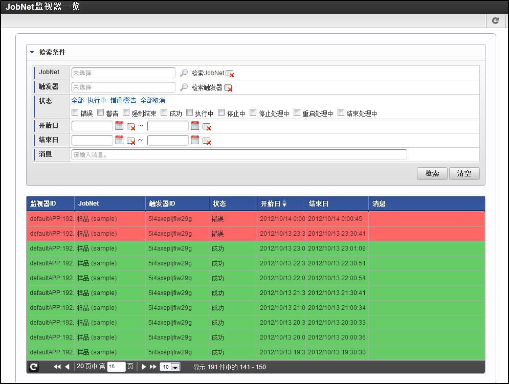
Task: Click the 检索JobNet link text
Action: (208, 73)
